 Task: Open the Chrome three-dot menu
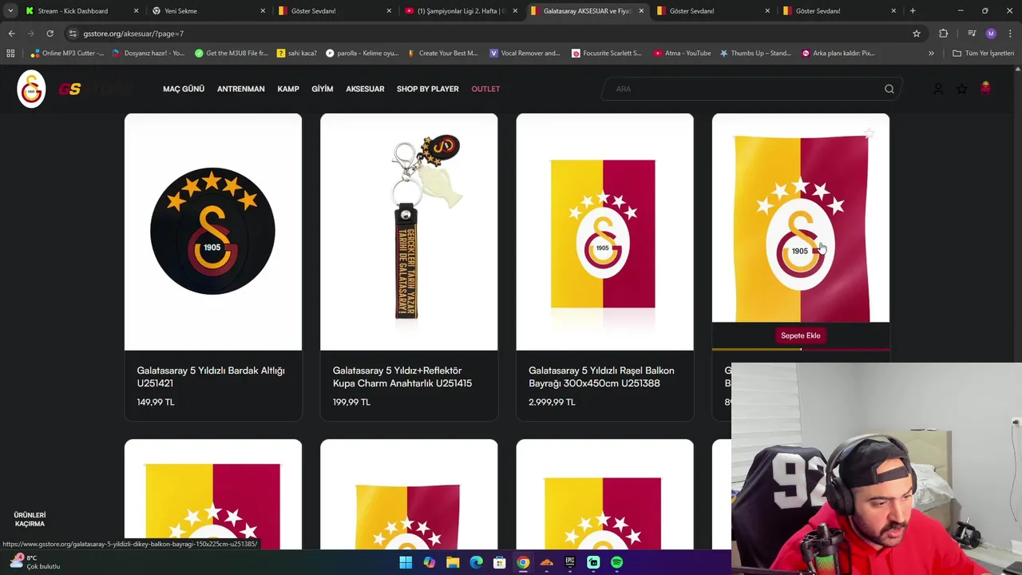click(1010, 34)
